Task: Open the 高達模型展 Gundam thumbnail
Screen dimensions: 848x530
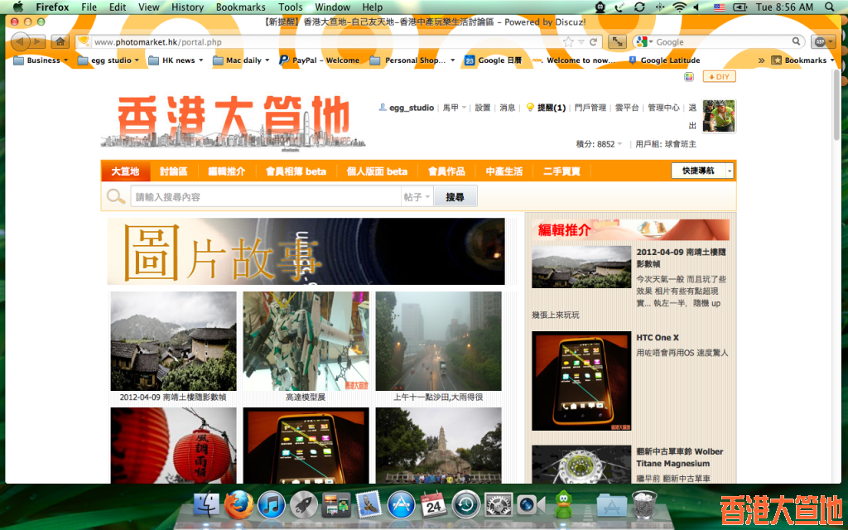Action: pos(306,341)
